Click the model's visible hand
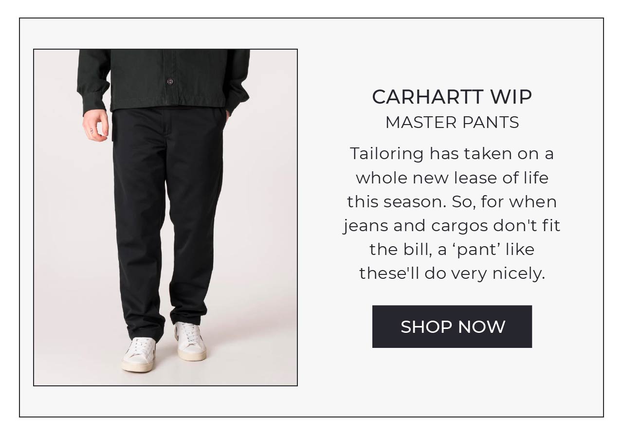 click(96, 125)
